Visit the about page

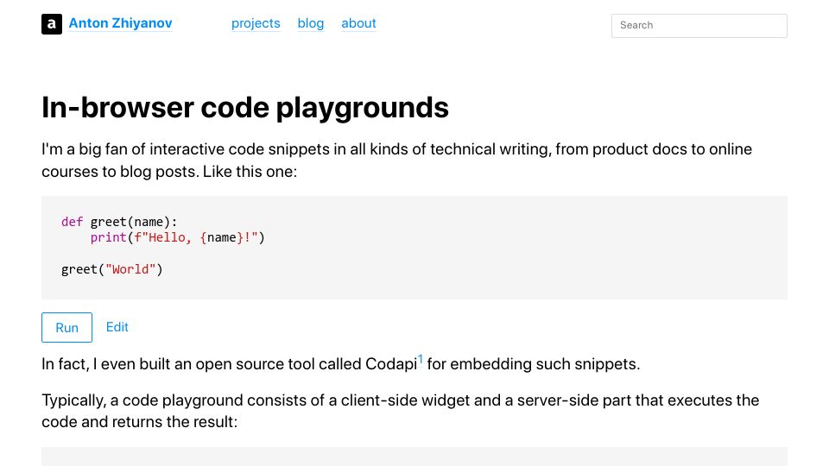pyautogui.click(x=358, y=23)
